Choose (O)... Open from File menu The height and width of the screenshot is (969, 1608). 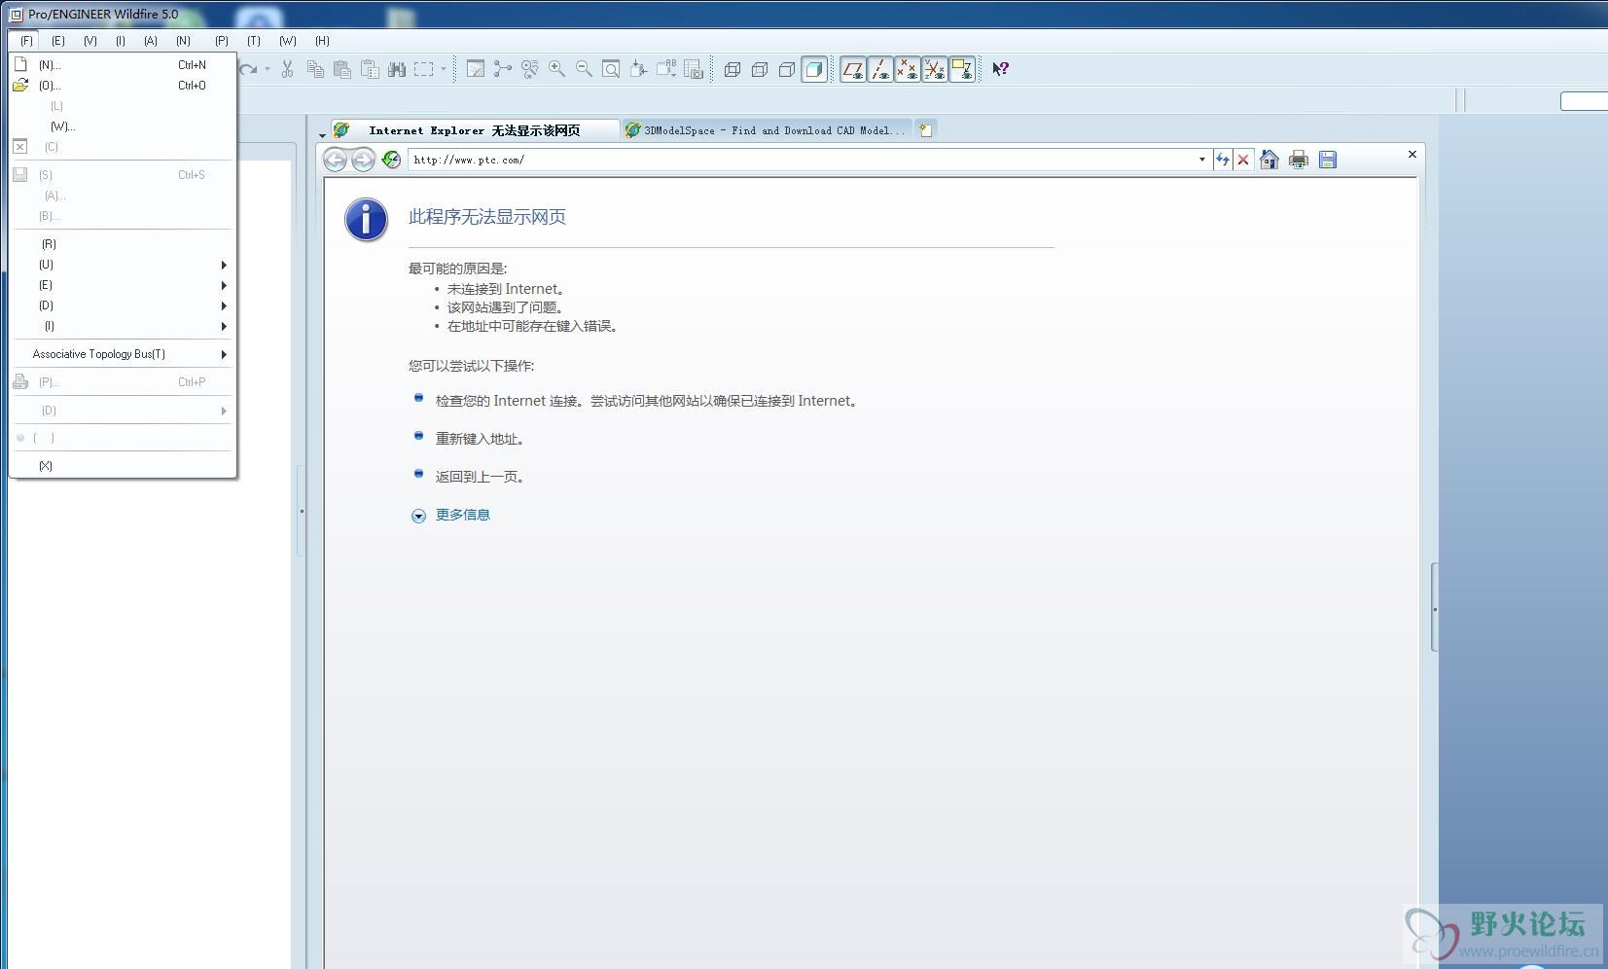tap(123, 86)
